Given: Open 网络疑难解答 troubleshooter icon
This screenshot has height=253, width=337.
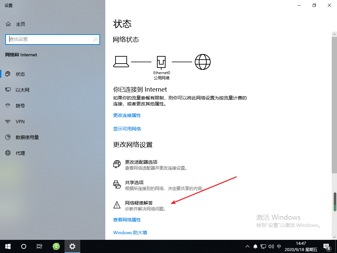Looking at the screenshot, I should [117, 205].
